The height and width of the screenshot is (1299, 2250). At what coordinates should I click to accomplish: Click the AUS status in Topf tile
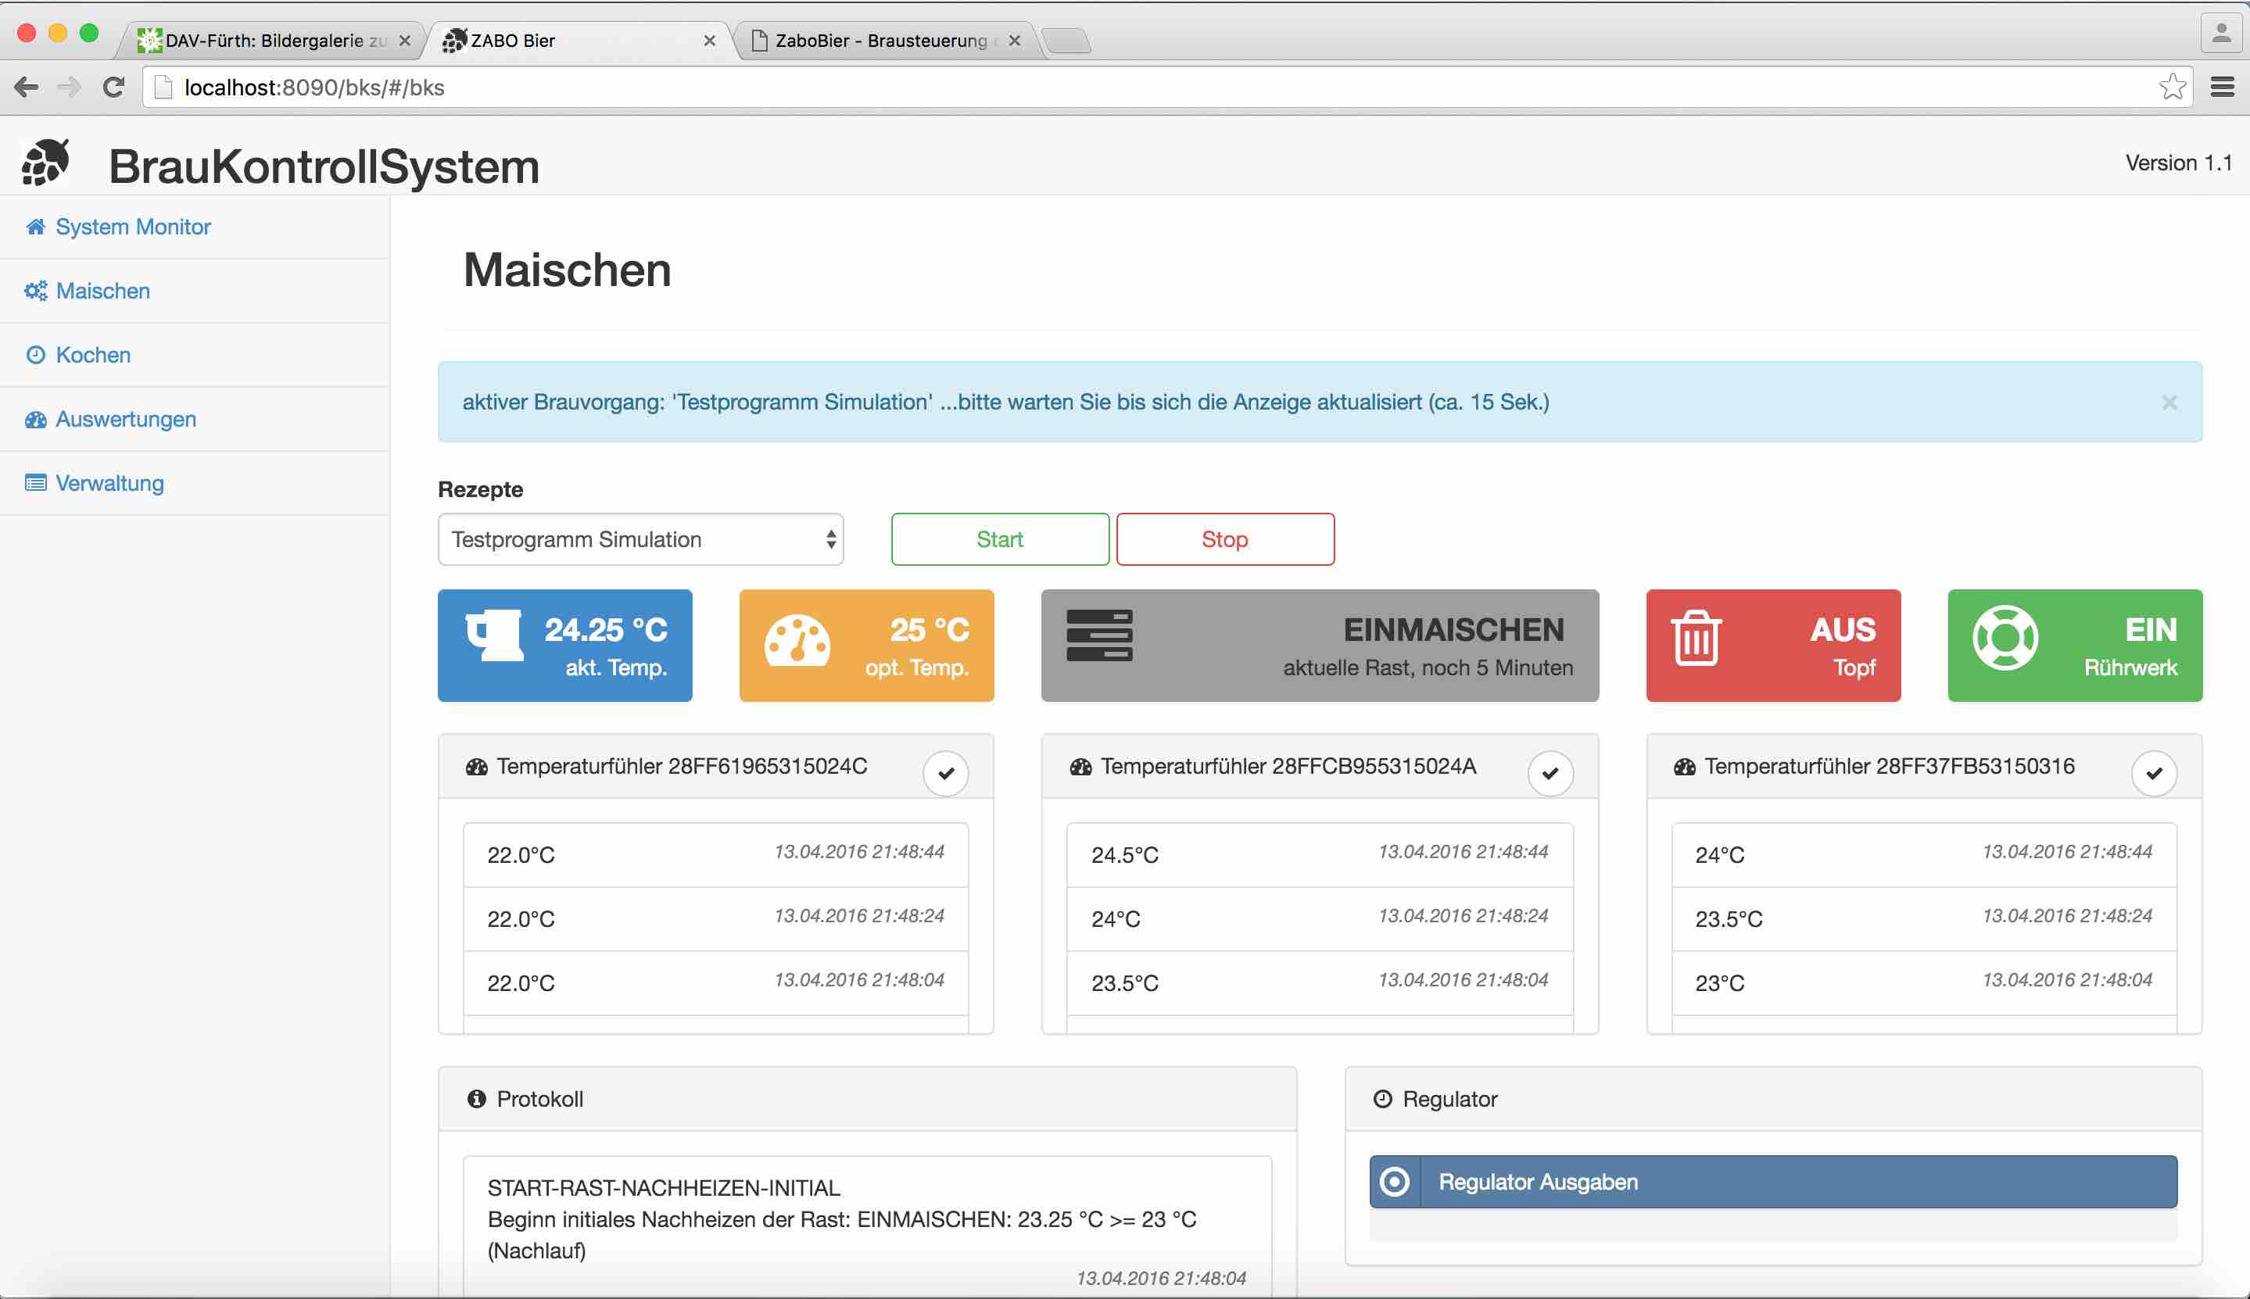click(x=1842, y=630)
